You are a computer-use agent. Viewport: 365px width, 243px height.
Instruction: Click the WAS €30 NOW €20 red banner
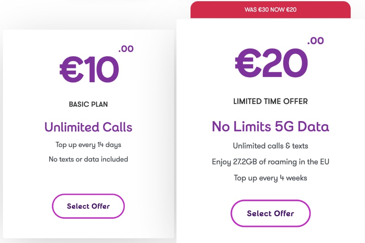coord(271,10)
